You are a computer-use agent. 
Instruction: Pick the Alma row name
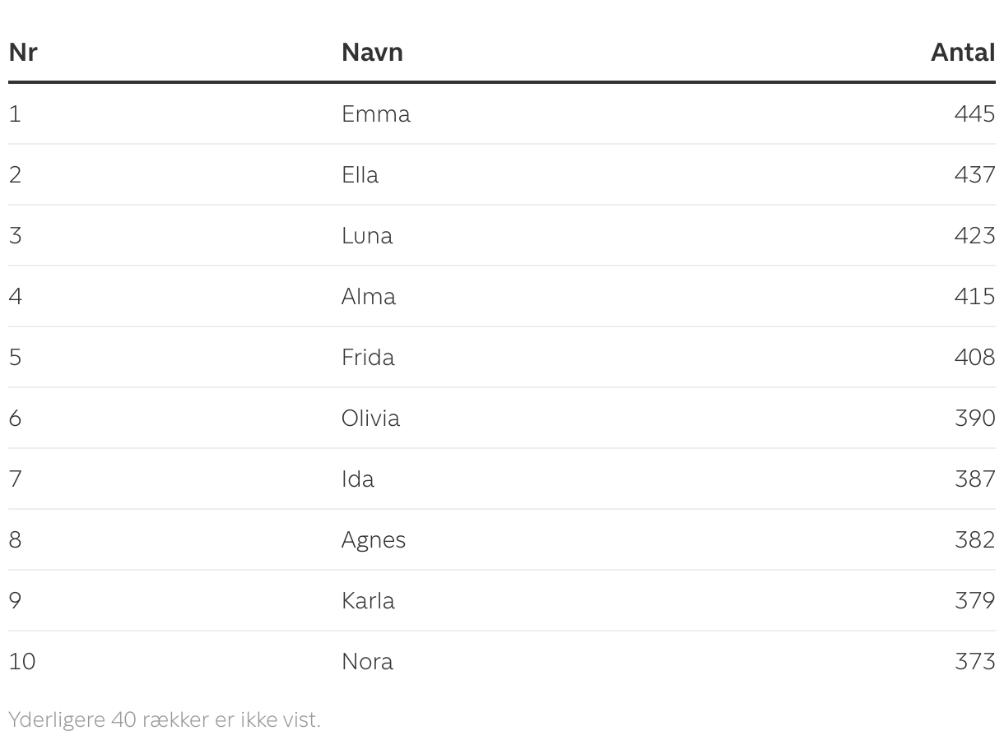tap(368, 296)
